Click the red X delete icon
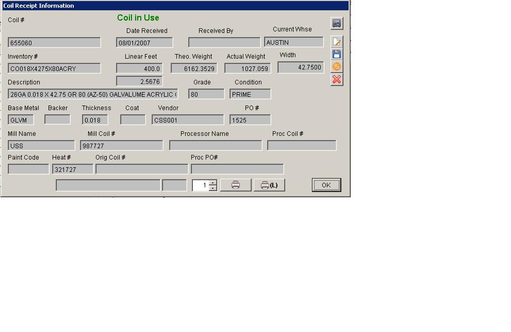Image resolution: width=511 pixels, height=332 pixels. click(x=336, y=80)
